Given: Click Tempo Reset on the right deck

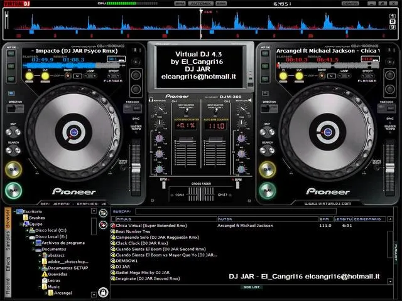Looking at the screenshot, I should 377,168.
